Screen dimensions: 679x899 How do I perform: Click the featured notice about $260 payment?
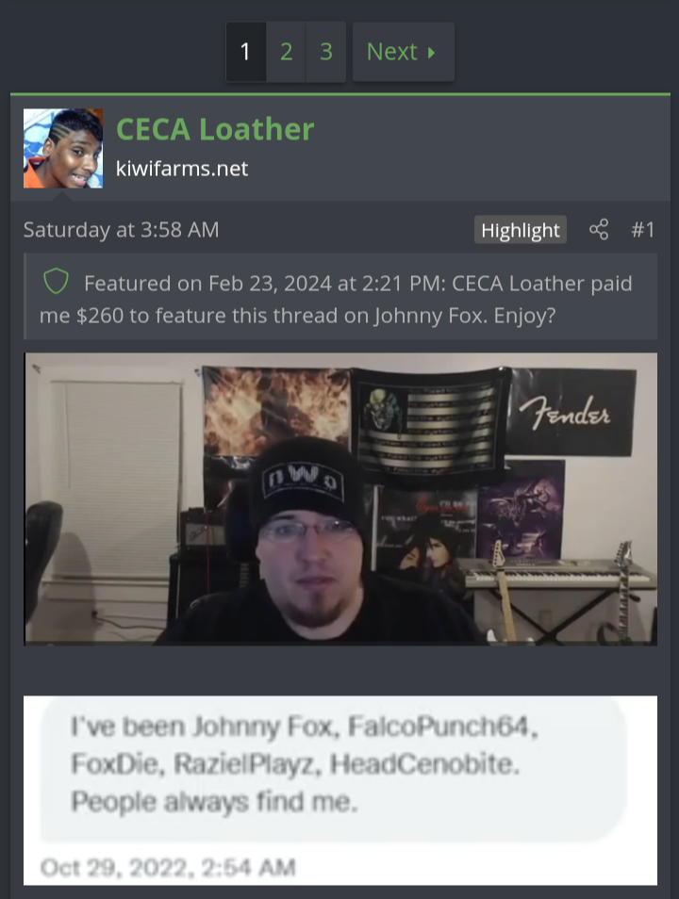click(340, 297)
